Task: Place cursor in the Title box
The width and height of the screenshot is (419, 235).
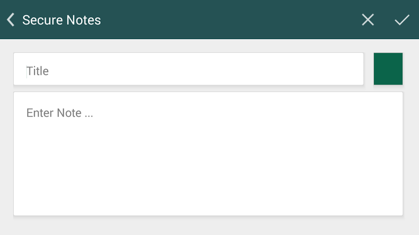Action: click(x=189, y=68)
